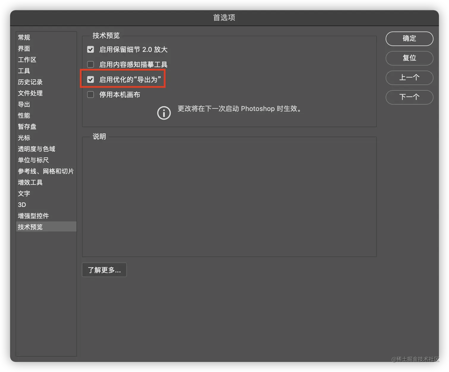Go to previous panel via 上一个
Image resolution: width=449 pixels, height=372 pixels.
click(409, 77)
